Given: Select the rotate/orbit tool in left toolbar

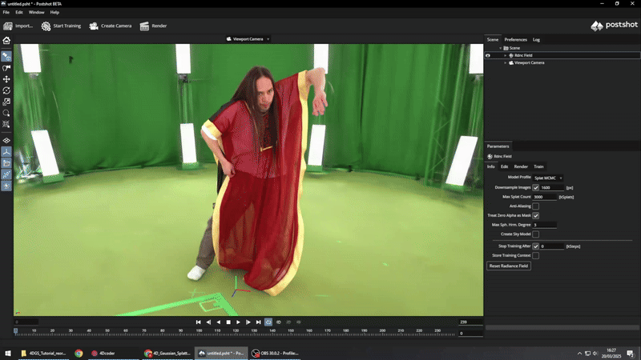Looking at the screenshot, I should (6, 90).
